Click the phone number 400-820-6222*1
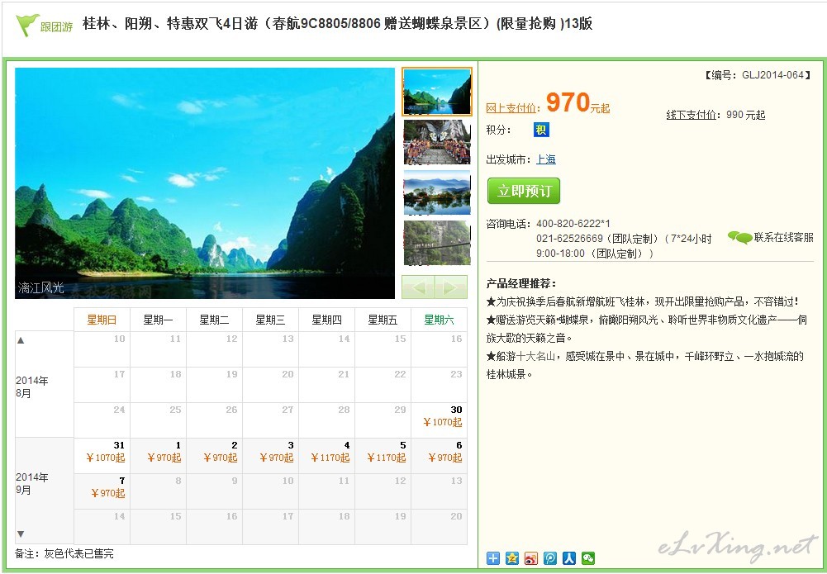Screen dimensions: 827x574 coord(573,224)
